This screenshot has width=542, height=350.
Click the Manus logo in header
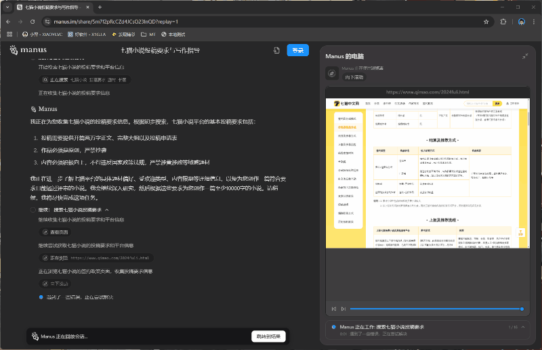click(28, 50)
